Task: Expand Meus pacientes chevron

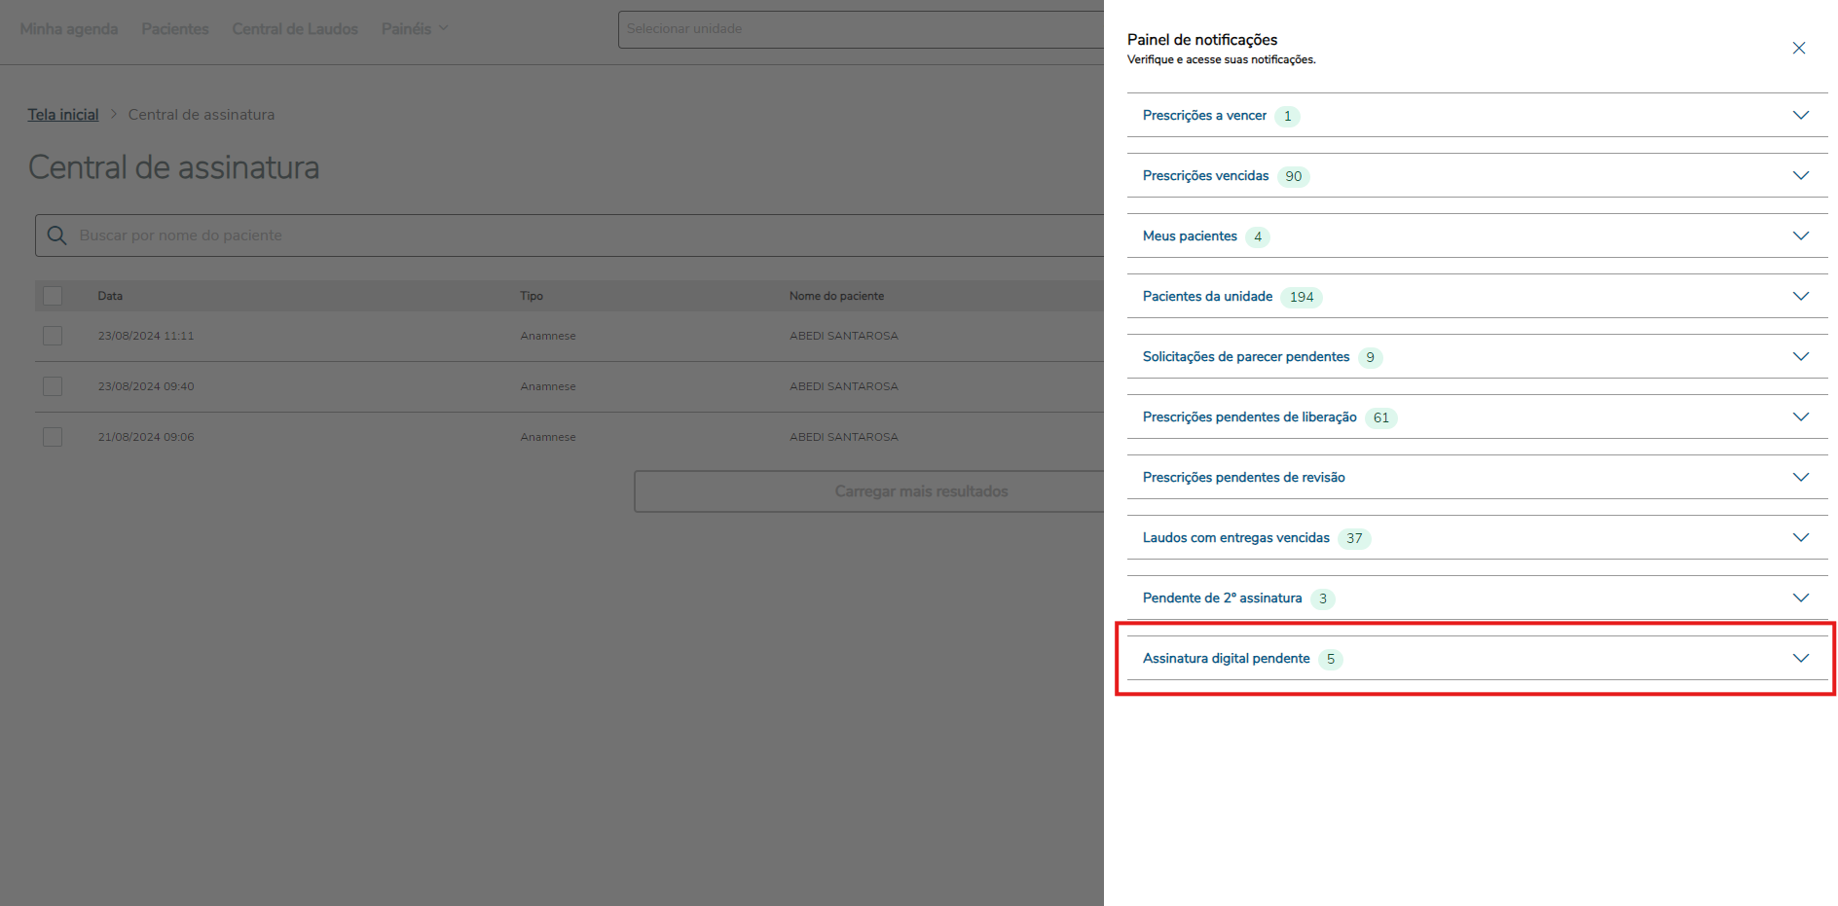Action: click(1800, 236)
